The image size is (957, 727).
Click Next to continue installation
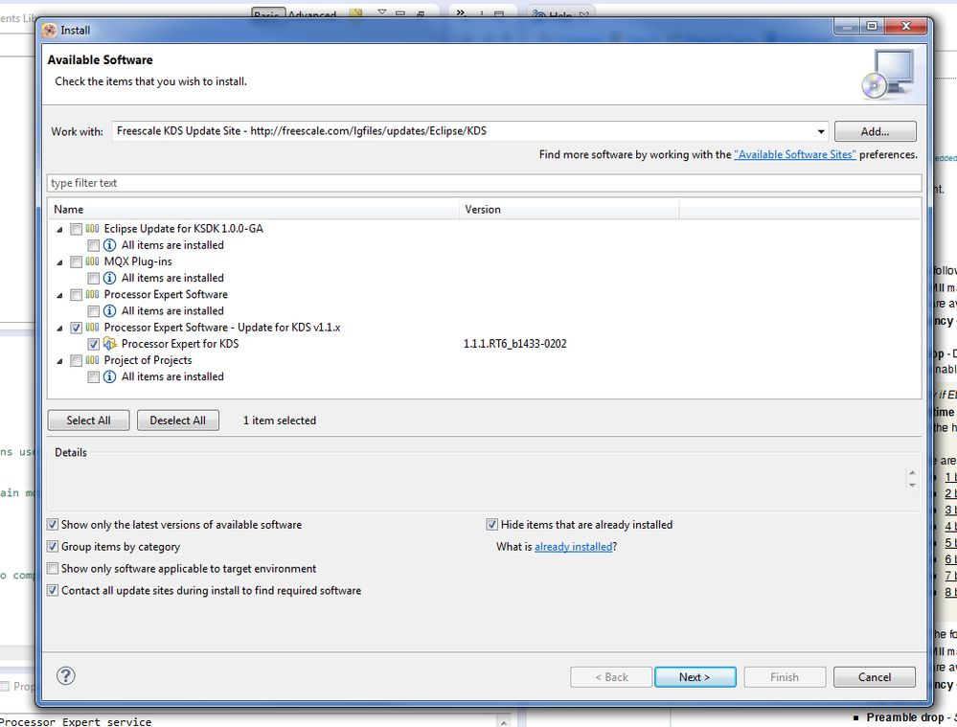click(695, 677)
